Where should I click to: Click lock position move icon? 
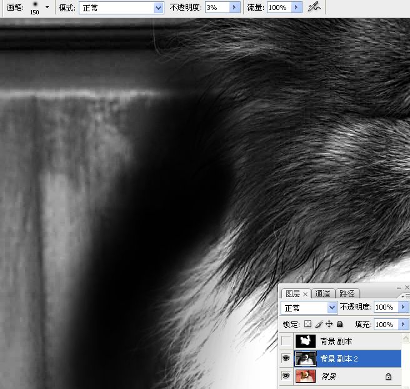coord(329,325)
